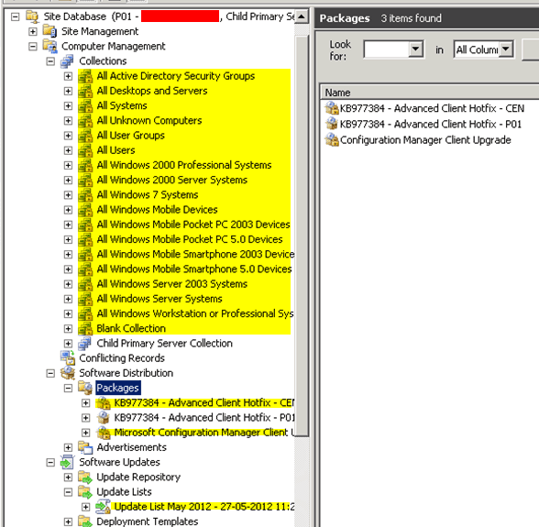The image size is (539, 527).
Task: Click the All Systems collection icon
Action: click(x=85, y=105)
